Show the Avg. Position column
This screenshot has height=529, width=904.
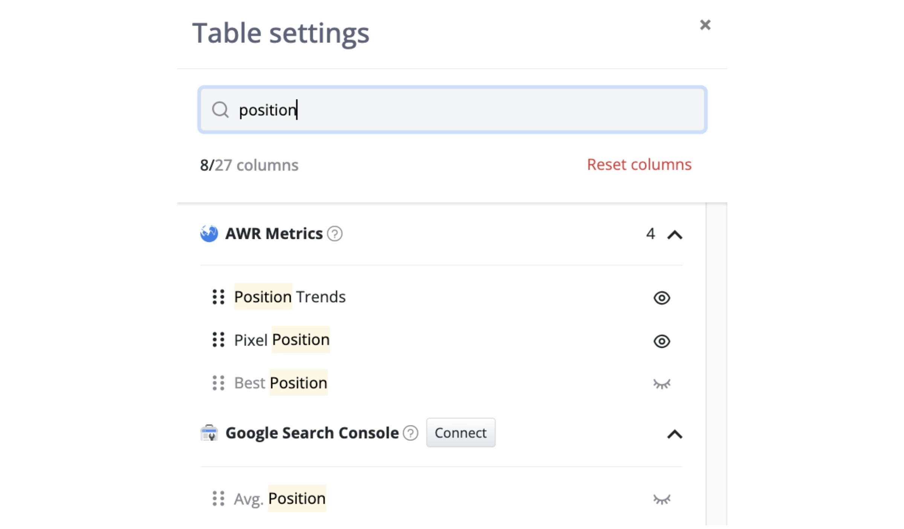(662, 499)
